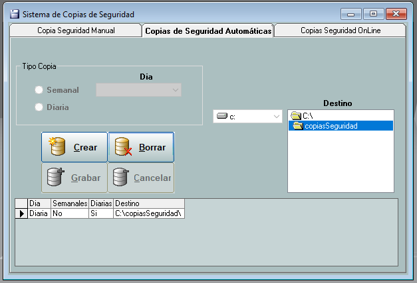The image size is (417, 283).
Task: Select the 'Diaria' cell in the grid row
Action: tap(39, 213)
